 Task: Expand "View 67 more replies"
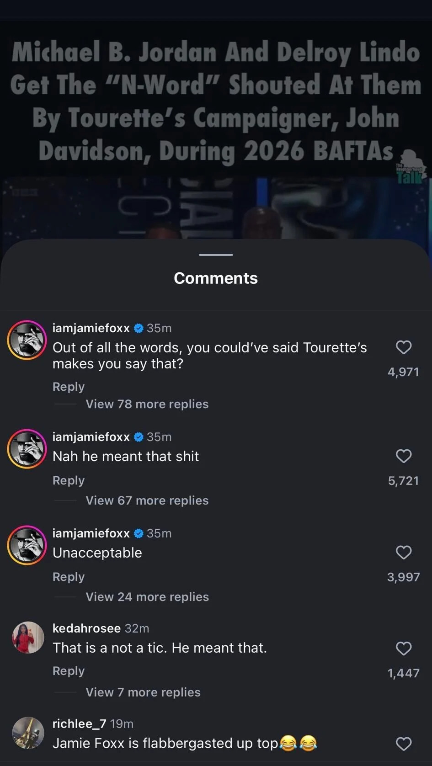(147, 500)
